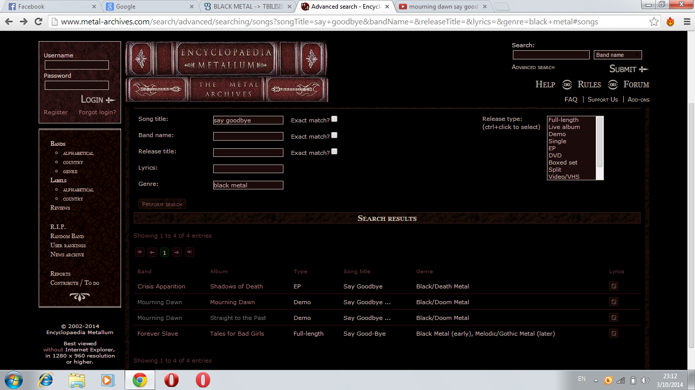Select Boxed set in Release type list
This screenshot has width=695, height=390.
[x=563, y=162]
